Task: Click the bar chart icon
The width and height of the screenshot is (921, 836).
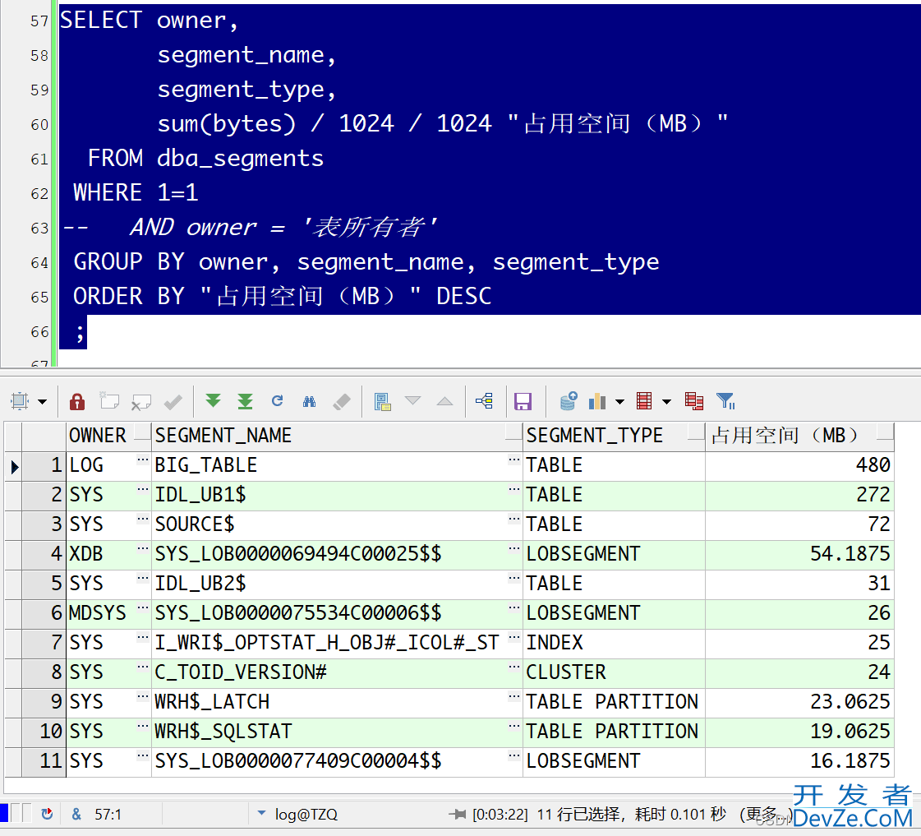Action: pos(597,401)
